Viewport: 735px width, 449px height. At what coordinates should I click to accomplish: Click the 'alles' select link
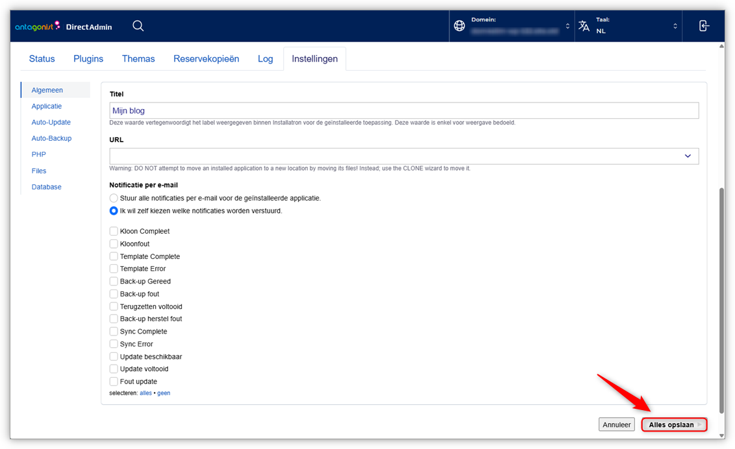[145, 393]
